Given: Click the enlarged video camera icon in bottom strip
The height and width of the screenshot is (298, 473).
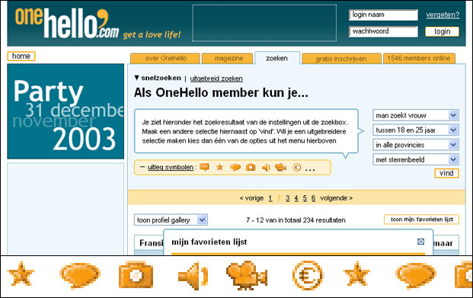Looking at the screenshot, I should click(247, 275).
